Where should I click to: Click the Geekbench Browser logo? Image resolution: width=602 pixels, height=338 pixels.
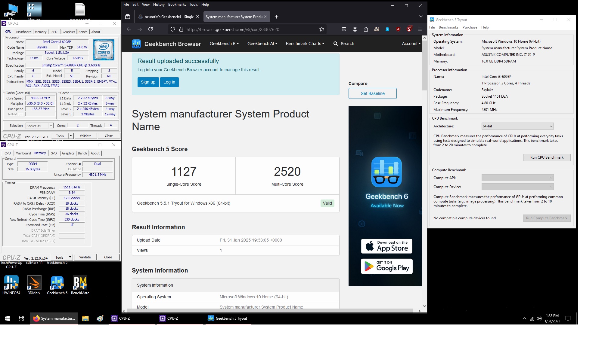click(x=166, y=44)
